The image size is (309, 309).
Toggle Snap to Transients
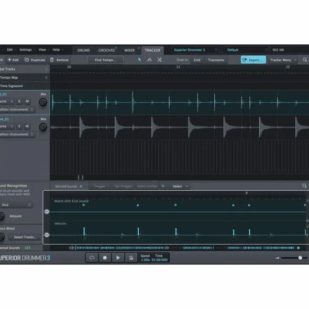coord(216,60)
